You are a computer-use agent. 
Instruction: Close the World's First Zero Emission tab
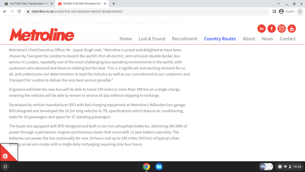pos(105,3)
